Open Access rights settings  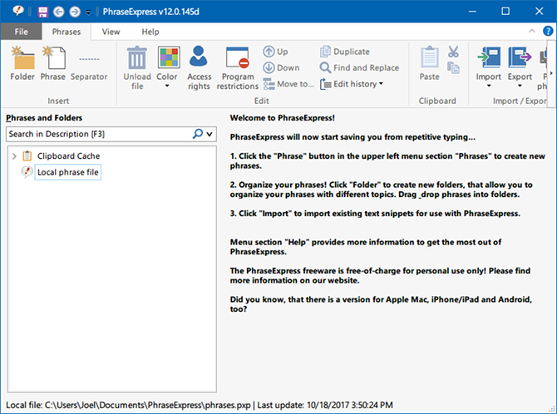tap(199, 68)
